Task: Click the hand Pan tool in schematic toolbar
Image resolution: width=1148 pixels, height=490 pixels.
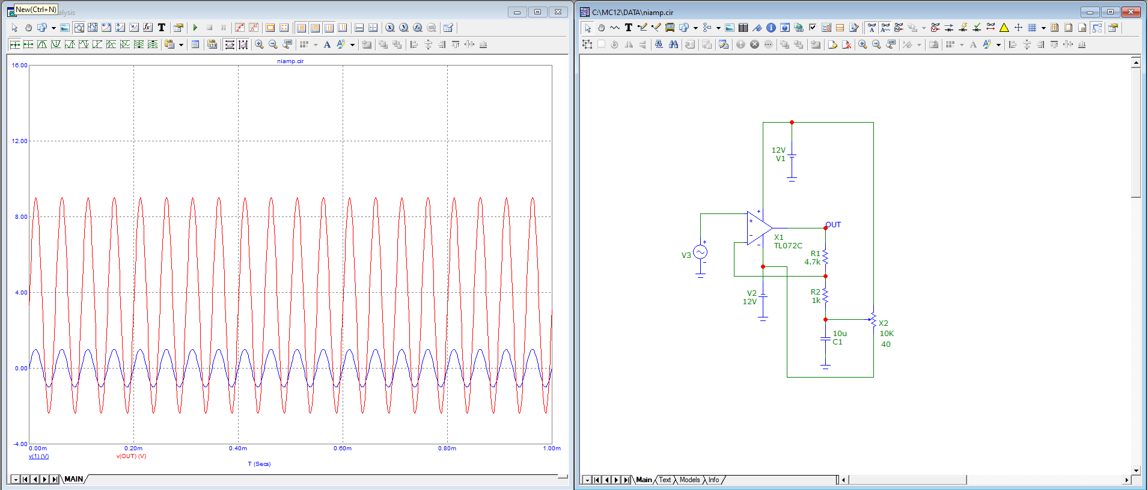Action: pos(601,28)
